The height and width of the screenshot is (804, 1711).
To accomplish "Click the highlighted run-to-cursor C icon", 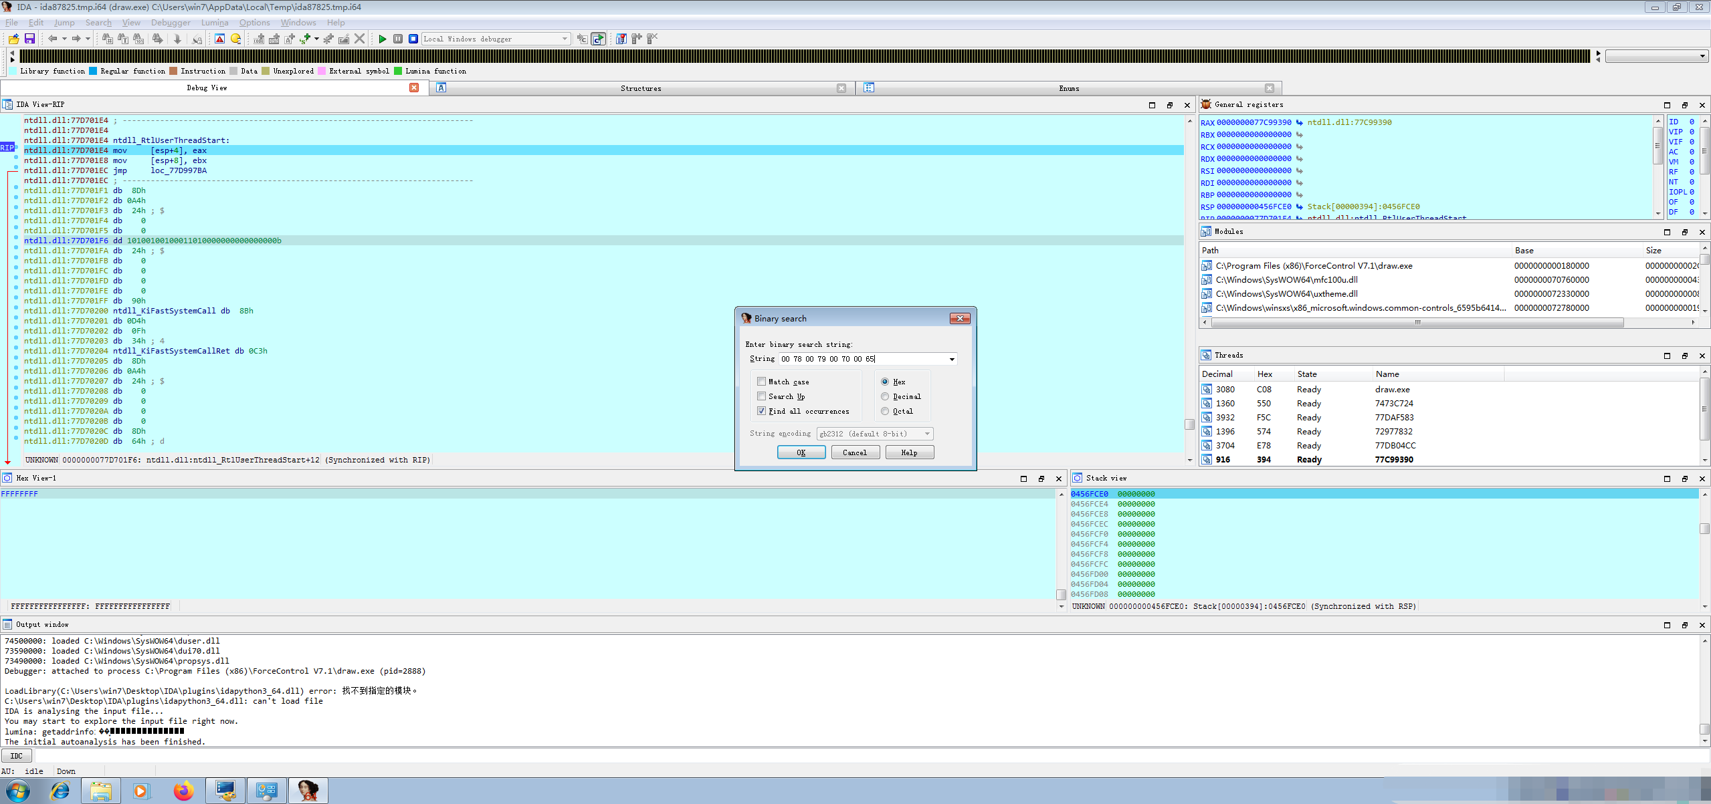I will (x=598, y=39).
